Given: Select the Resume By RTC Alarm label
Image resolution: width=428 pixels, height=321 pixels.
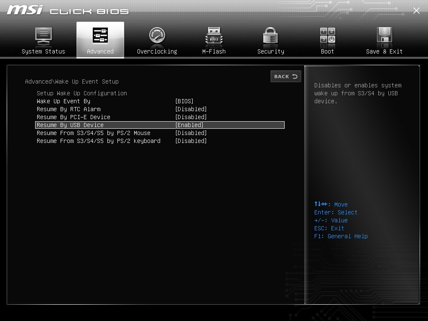Looking at the screenshot, I should tap(69, 109).
